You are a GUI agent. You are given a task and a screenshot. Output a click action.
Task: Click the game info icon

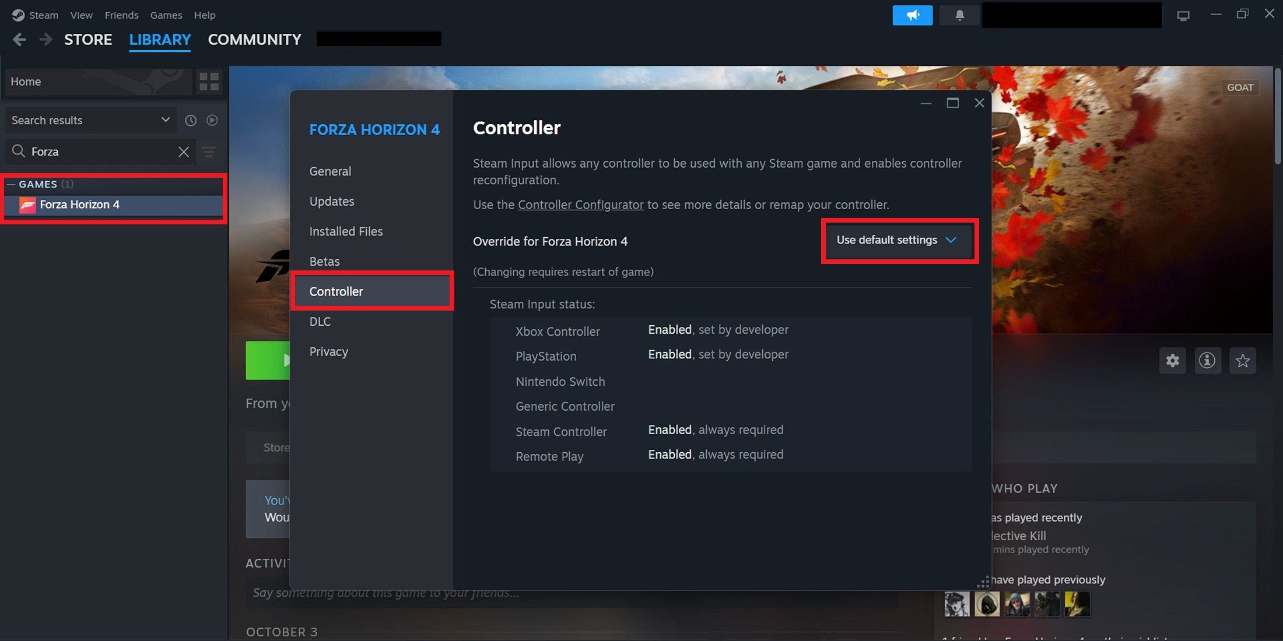[1208, 361]
